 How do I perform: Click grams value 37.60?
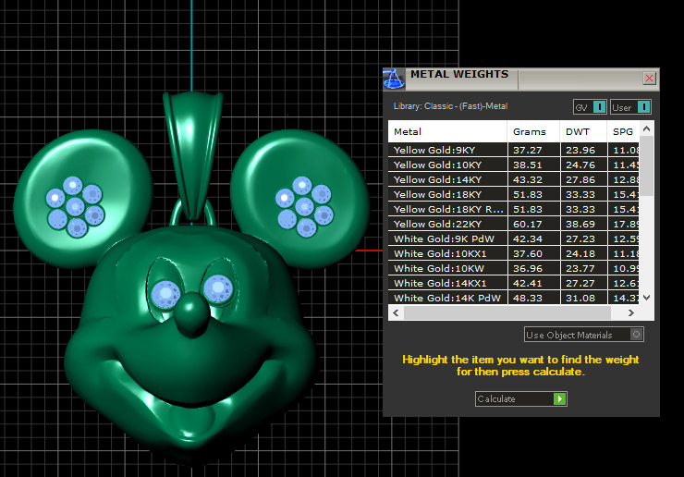pyautogui.click(x=528, y=254)
